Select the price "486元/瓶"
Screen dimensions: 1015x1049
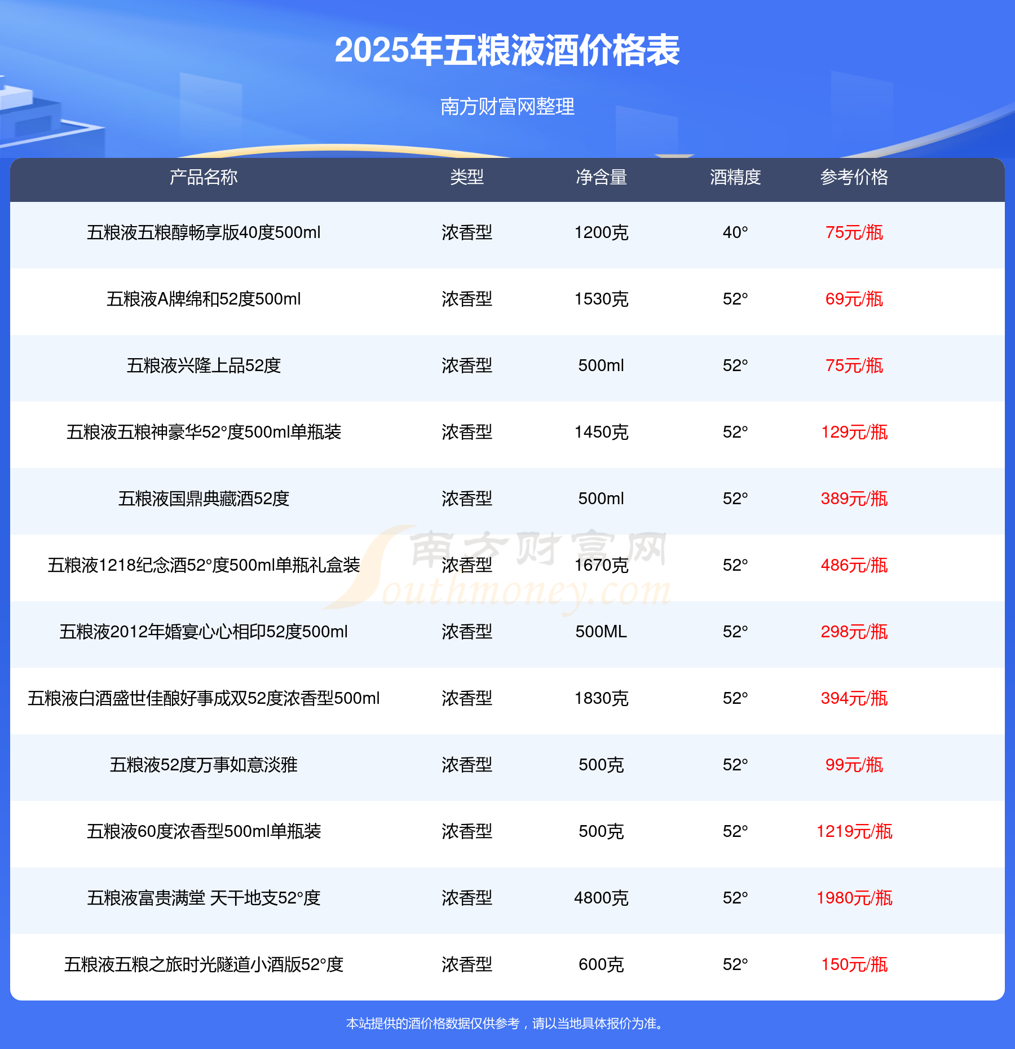[x=854, y=565]
